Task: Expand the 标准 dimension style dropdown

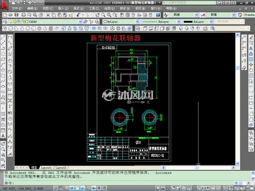Action: tap(234, 15)
